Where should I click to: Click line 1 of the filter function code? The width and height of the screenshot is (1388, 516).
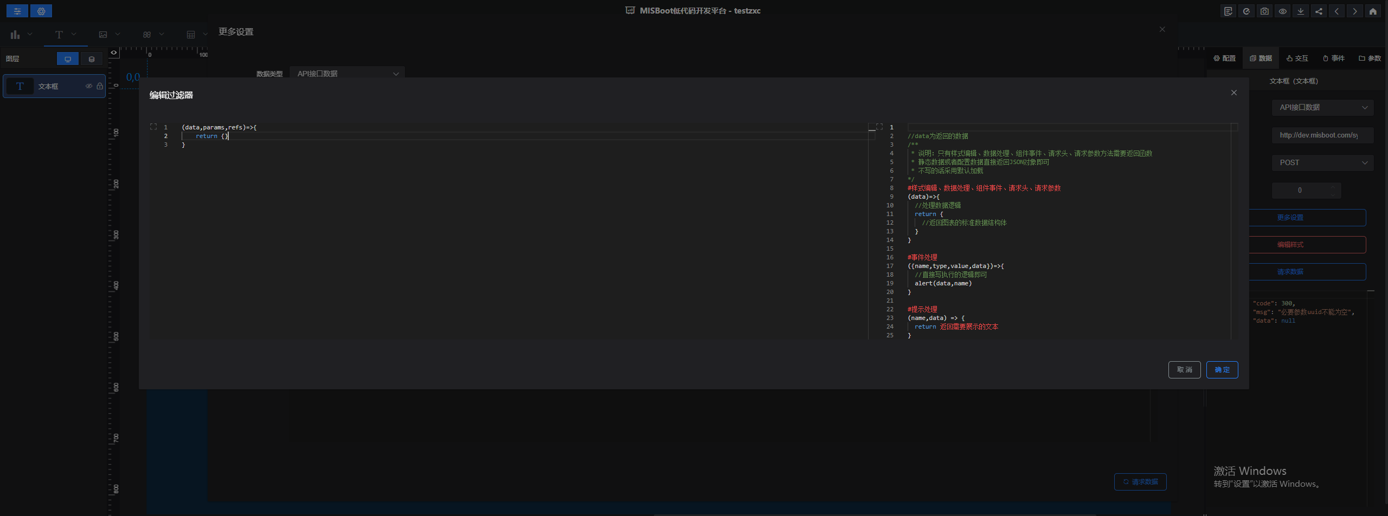(220, 128)
